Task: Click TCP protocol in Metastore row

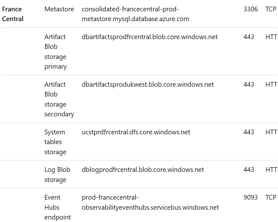Action: tap(271, 9)
